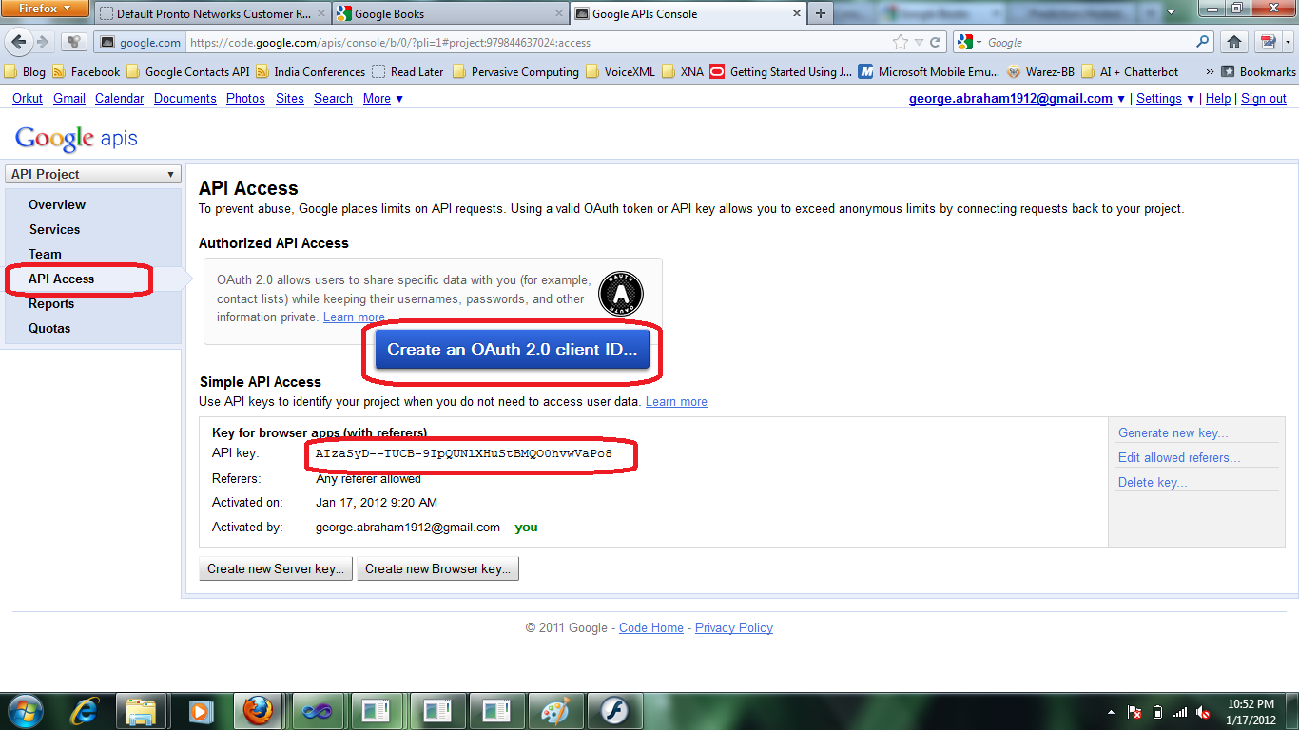The height and width of the screenshot is (730, 1299).
Task: Expand the More menu in the Google bar
Action: tap(382, 98)
